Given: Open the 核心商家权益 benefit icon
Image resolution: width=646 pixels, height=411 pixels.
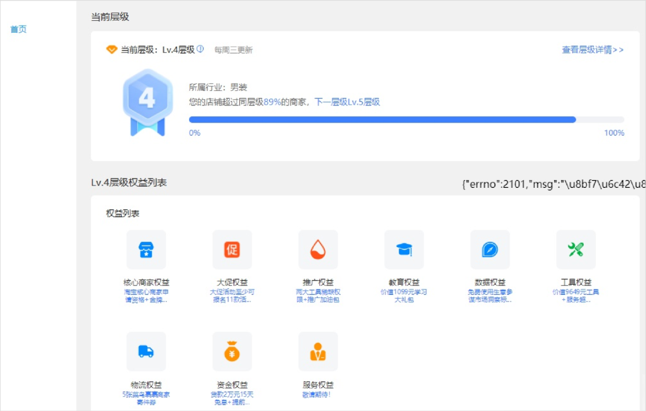Looking at the screenshot, I should 147,249.
